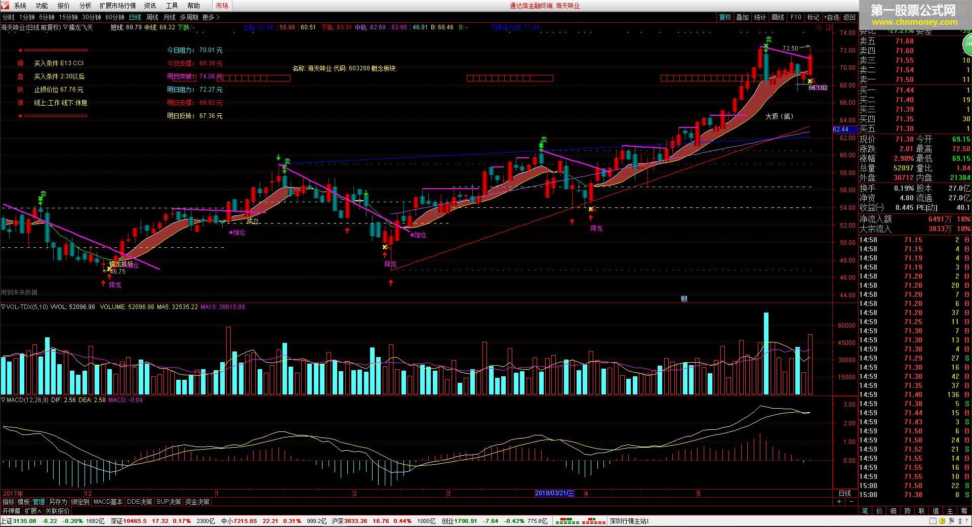Click the plus zoom-in button
Screen dimensions: 972x527
coord(839,502)
